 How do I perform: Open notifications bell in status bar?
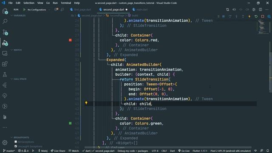pyautogui.click(x=268, y=151)
